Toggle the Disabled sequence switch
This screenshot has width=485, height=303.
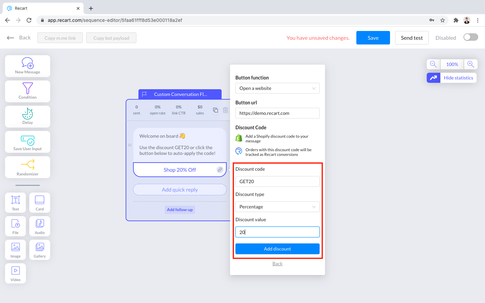pos(471,37)
